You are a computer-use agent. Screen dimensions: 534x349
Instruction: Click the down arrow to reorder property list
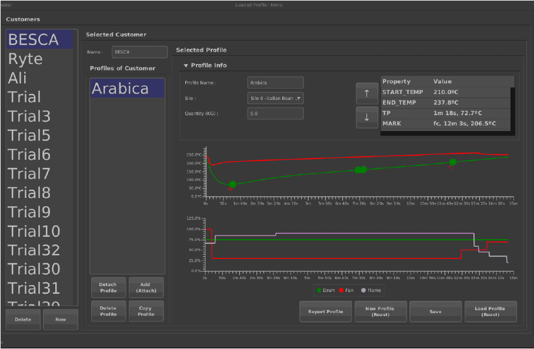click(x=366, y=117)
